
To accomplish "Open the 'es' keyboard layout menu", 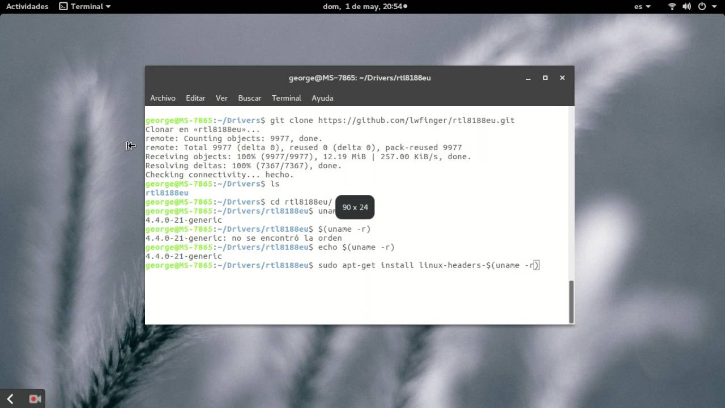I will [642, 6].
